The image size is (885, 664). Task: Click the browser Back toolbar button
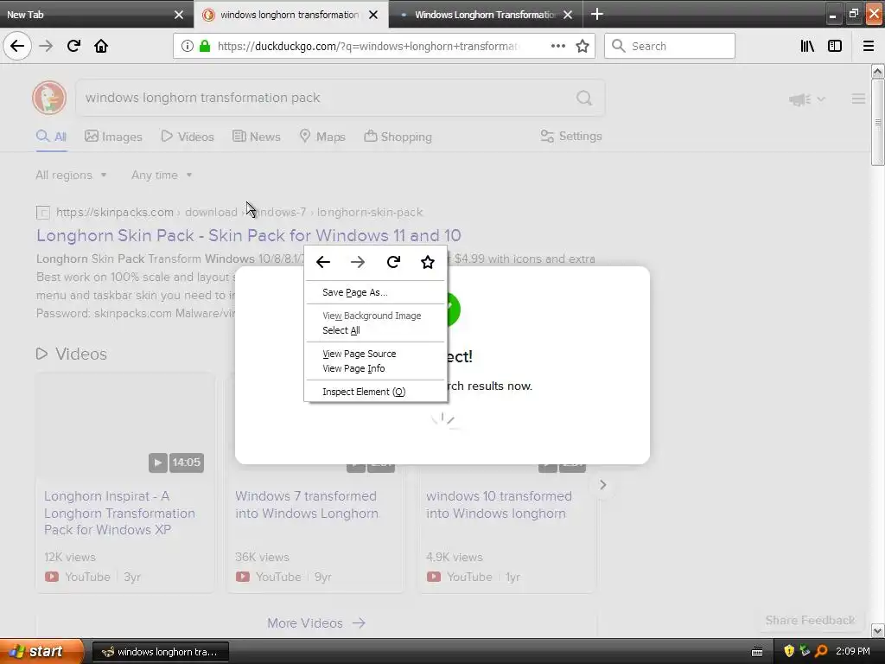[17, 46]
